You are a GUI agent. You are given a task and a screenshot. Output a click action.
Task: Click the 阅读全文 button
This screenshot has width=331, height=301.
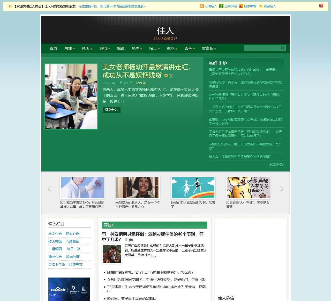(111, 110)
